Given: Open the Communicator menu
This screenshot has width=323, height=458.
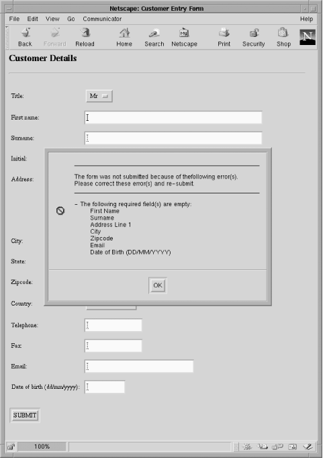Looking at the screenshot, I should click(x=102, y=19).
